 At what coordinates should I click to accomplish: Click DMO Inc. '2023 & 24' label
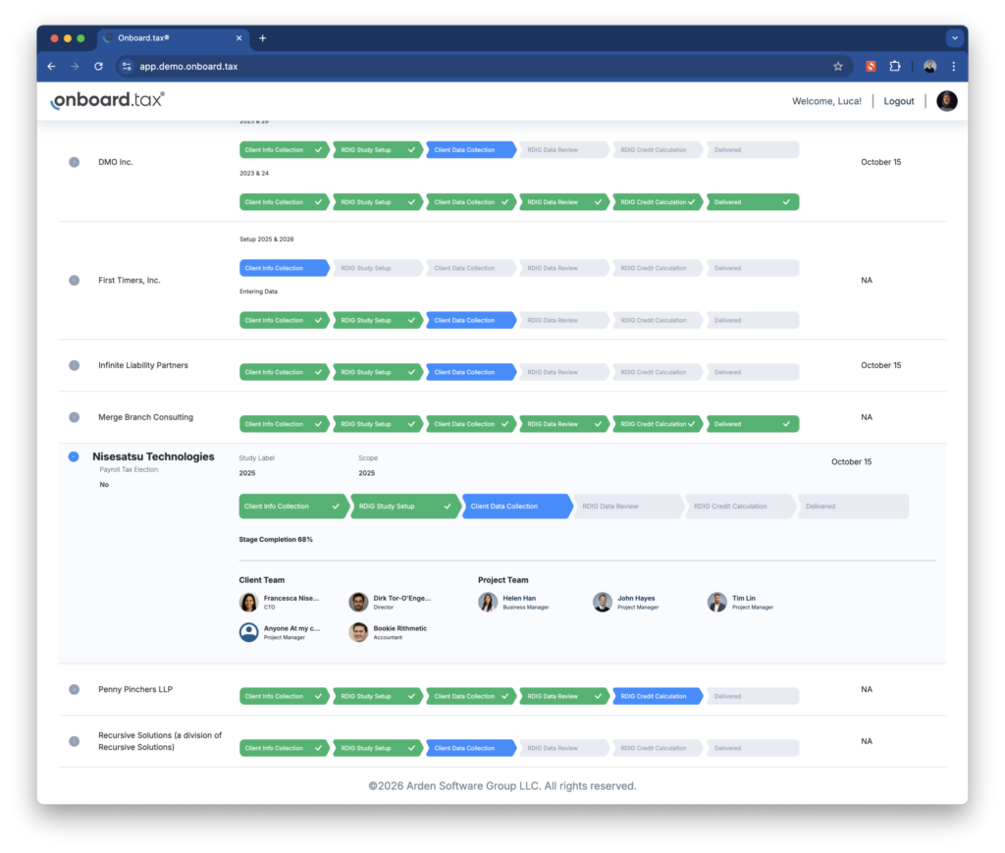(254, 173)
